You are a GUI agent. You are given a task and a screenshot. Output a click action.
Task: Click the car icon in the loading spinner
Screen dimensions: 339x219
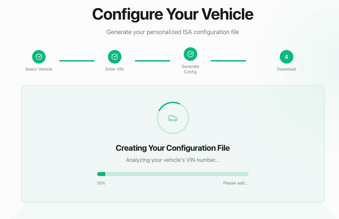pos(173,118)
